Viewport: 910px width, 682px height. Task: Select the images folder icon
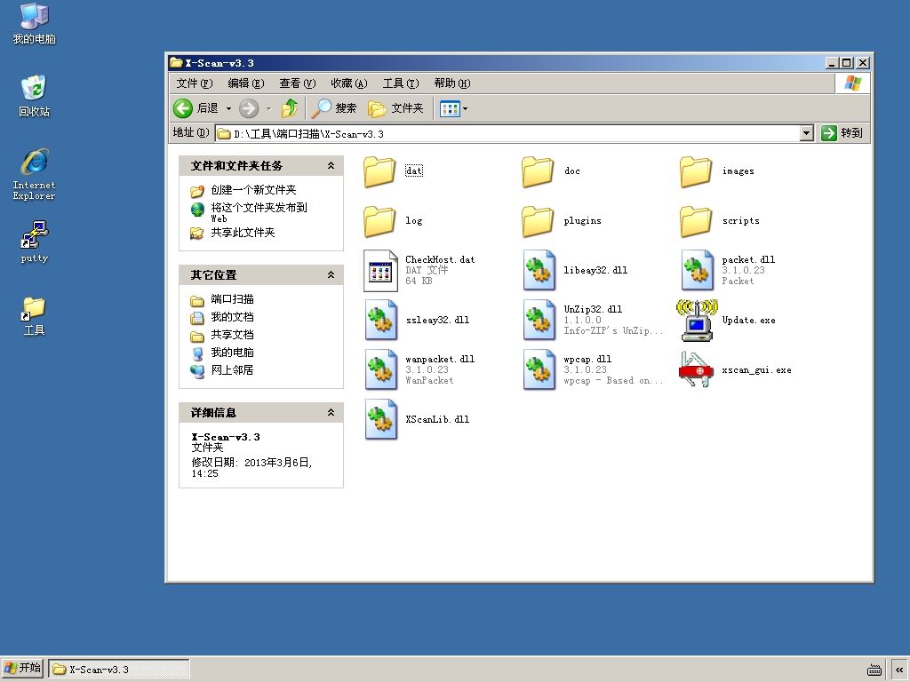(696, 171)
